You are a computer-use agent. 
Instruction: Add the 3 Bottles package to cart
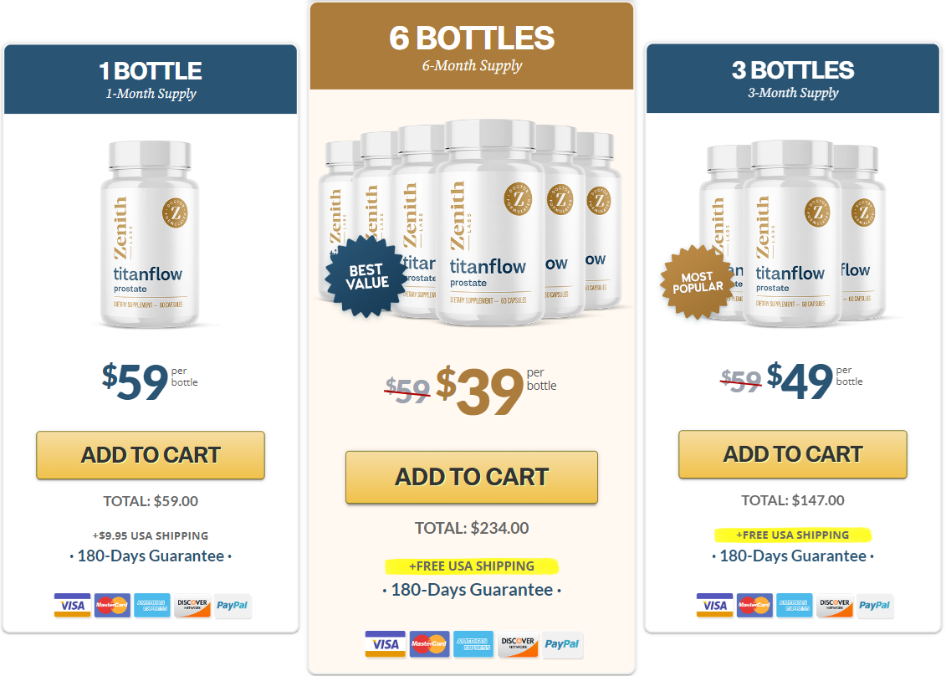click(792, 455)
